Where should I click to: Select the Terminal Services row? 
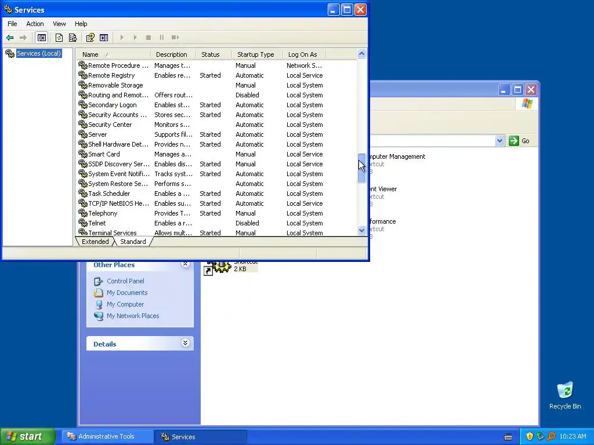click(x=112, y=232)
